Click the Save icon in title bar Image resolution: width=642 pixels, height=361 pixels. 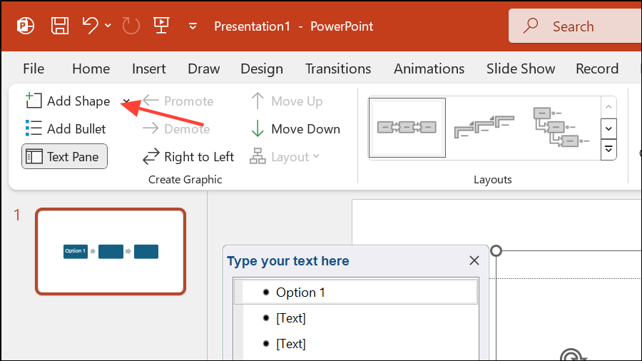coord(61,26)
